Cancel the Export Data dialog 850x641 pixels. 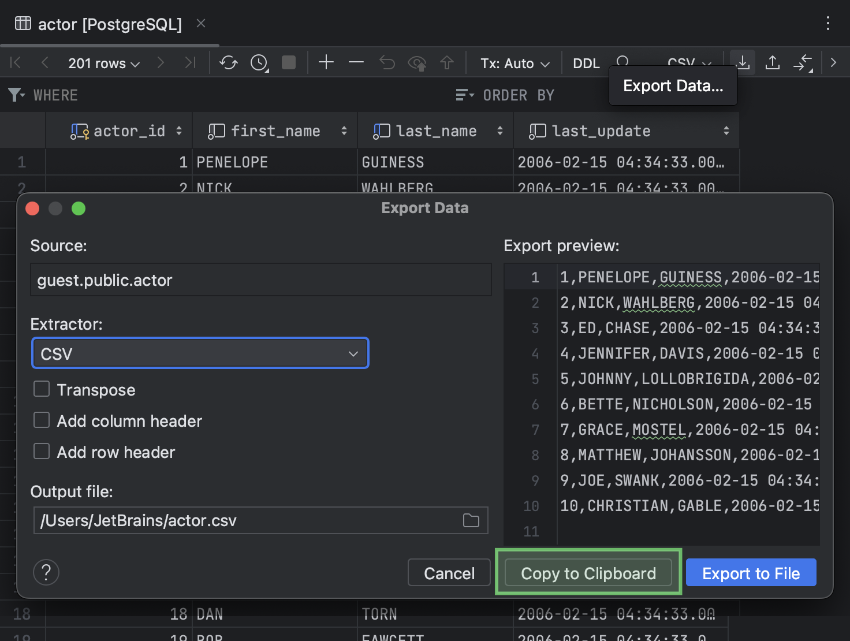pos(449,573)
